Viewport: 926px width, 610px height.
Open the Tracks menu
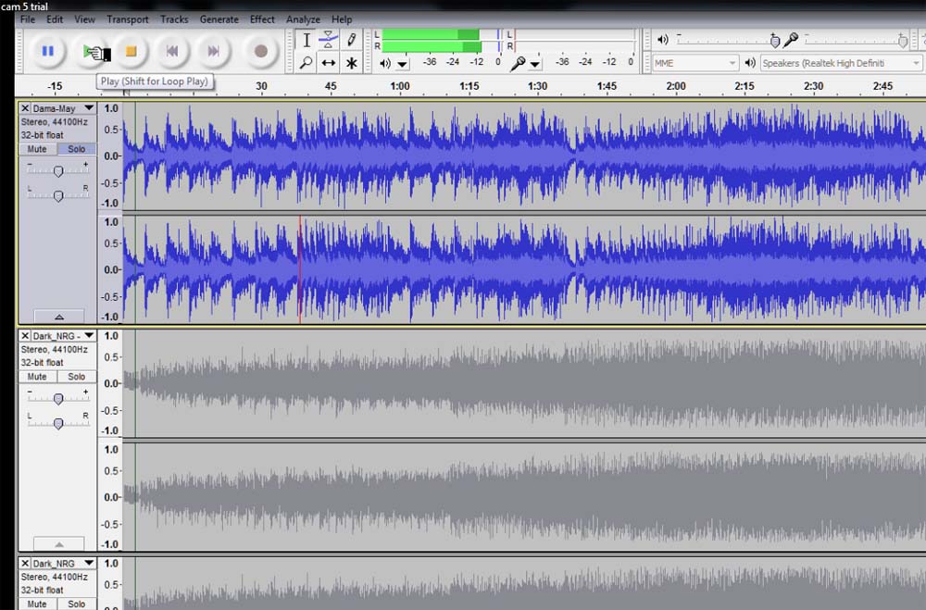coord(174,19)
